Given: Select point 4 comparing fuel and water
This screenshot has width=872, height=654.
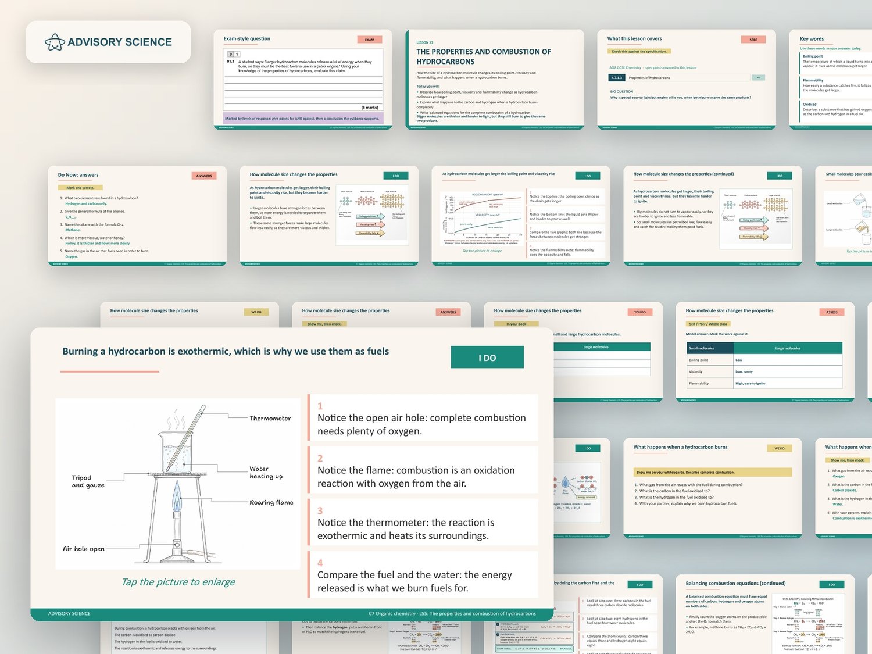Looking at the screenshot, I should pyautogui.click(x=424, y=576).
